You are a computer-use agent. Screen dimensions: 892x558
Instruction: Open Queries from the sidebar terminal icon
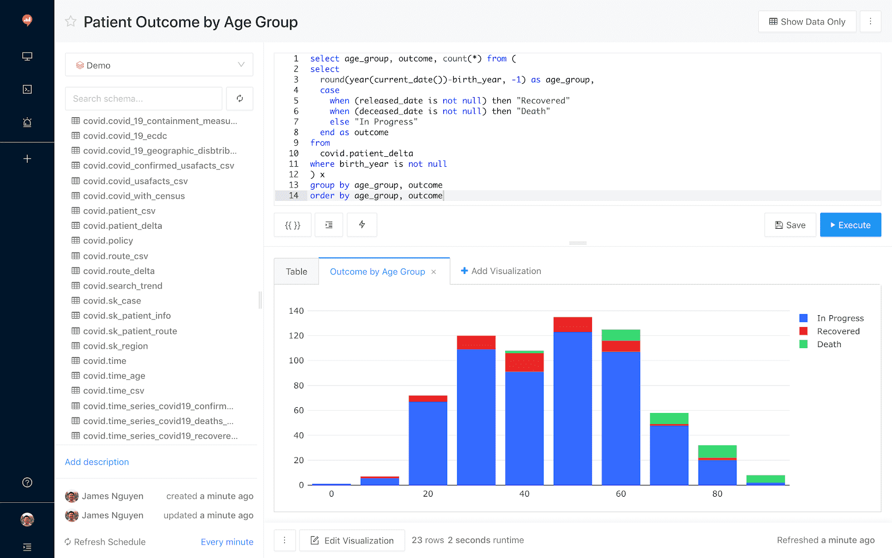tap(27, 89)
